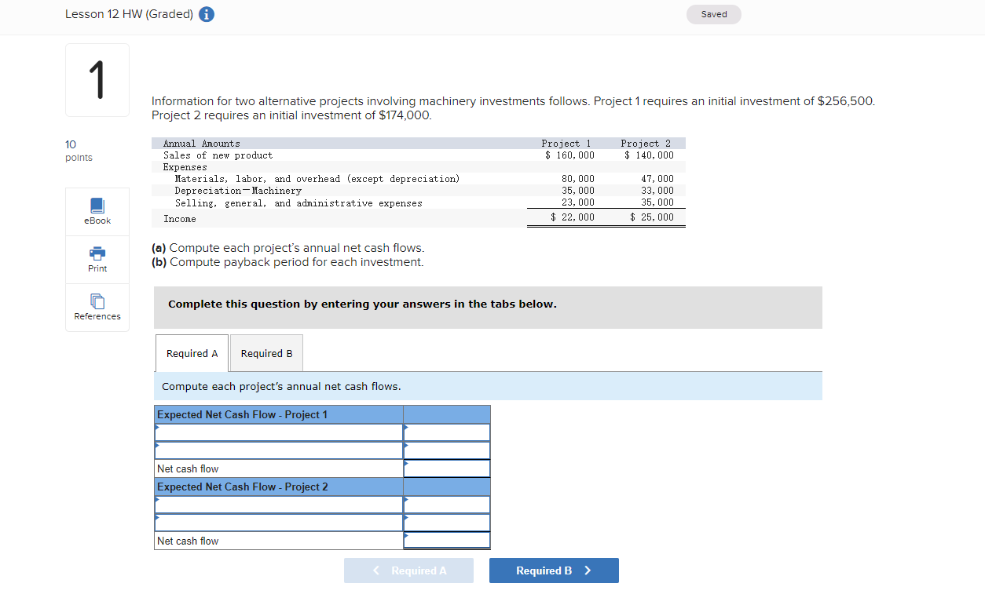
Task: Click the 'Information for two alternative projects' paragraph
Action: click(x=513, y=108)
